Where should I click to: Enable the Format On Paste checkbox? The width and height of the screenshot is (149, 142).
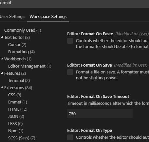coord(70,41)
